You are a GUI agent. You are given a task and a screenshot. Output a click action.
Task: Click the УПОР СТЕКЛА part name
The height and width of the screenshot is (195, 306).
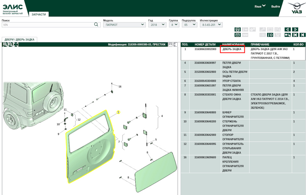pos(231,81)
